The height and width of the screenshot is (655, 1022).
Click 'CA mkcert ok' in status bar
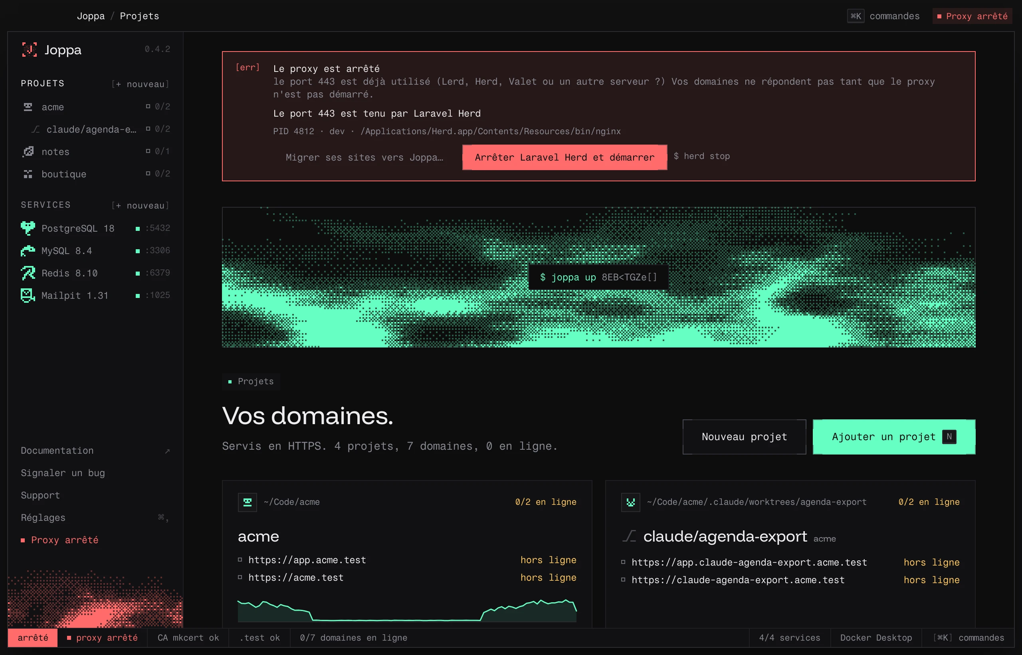[188, 638]
